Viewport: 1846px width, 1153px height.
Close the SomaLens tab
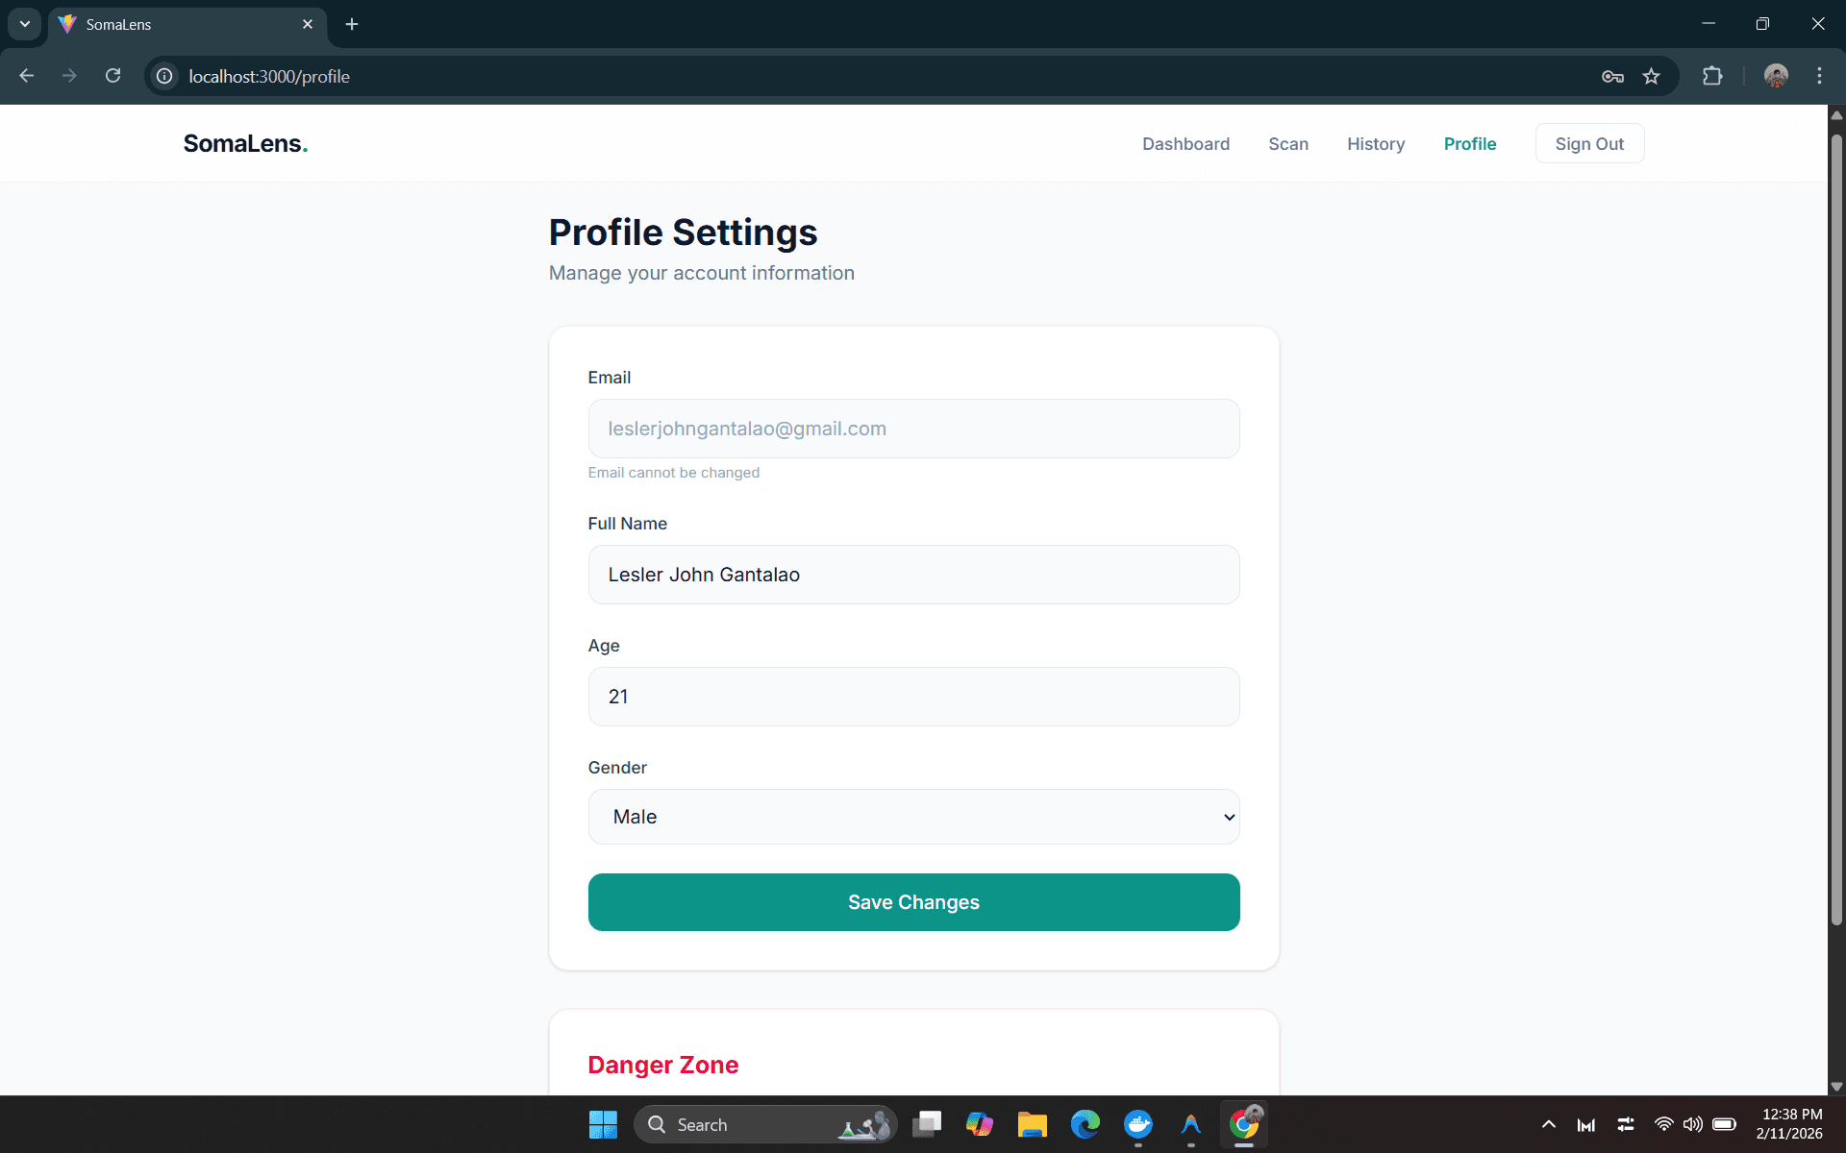pos(308,24)
